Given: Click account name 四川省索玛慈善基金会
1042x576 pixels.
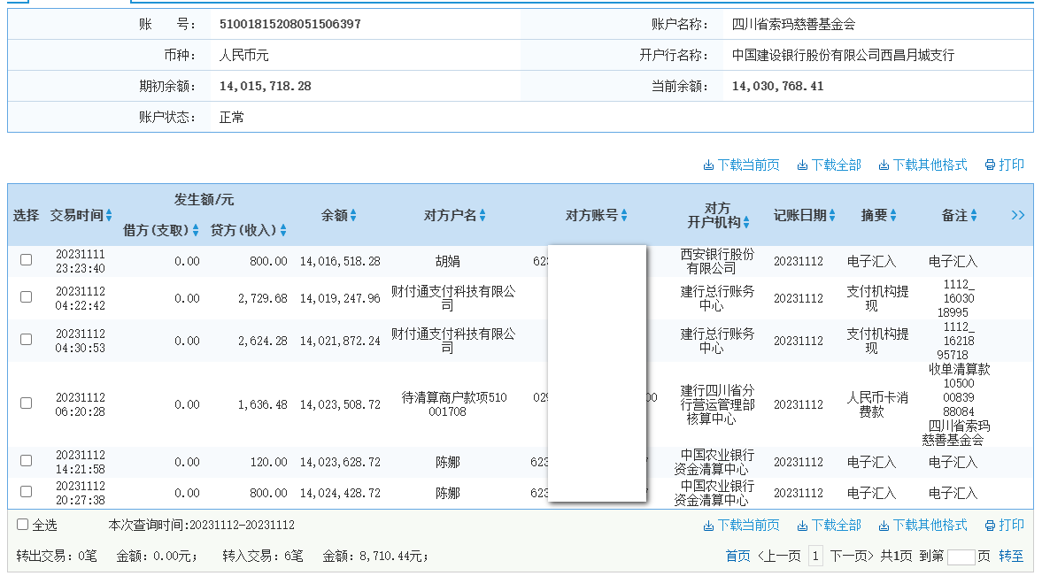Looking at the screenshot, I should [793, 25].
